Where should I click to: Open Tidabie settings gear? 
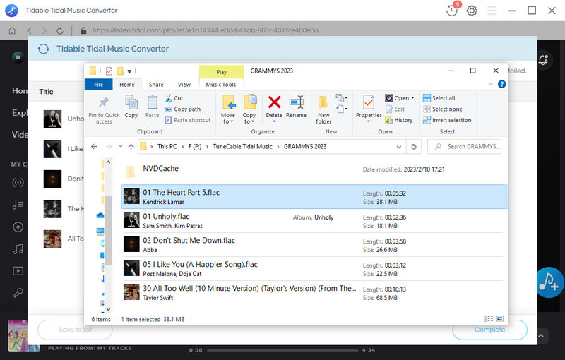click(472, 11)
